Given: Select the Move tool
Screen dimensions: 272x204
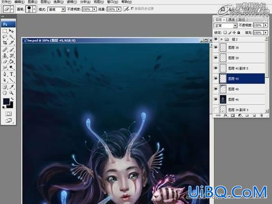Looking at the screenshot, I should 11,31.
